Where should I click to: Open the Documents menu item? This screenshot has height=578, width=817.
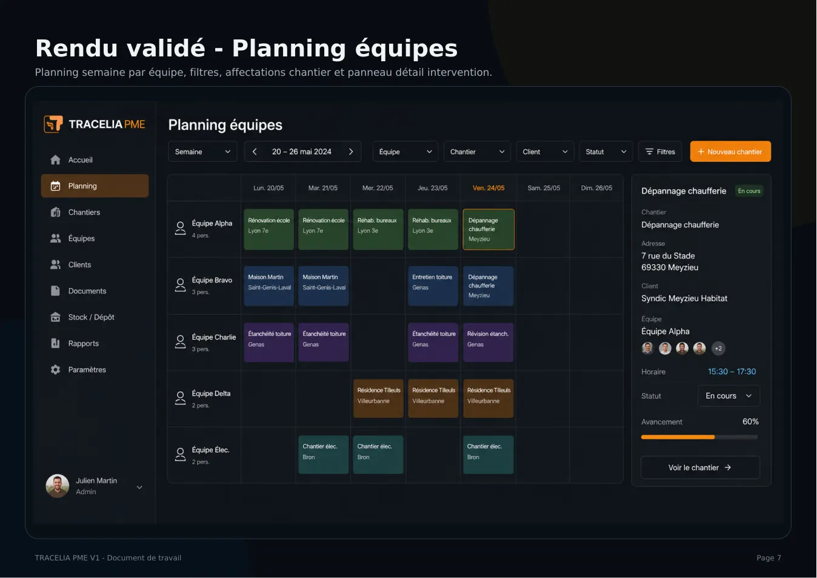point(95,291)
